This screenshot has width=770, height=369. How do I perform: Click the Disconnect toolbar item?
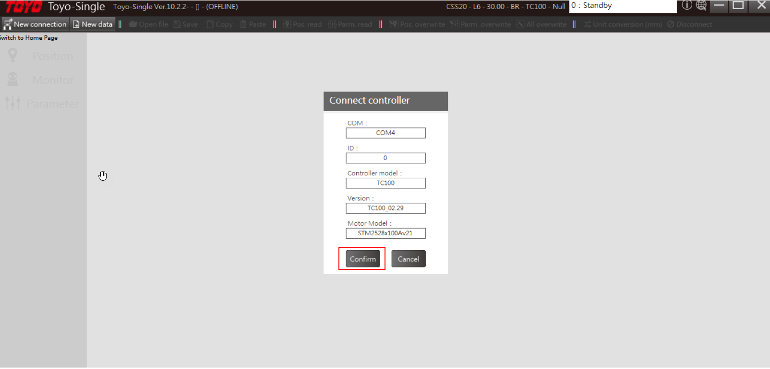tap(689, 24)
